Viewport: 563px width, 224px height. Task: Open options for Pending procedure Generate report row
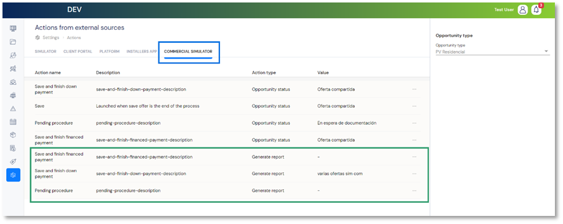415,190
